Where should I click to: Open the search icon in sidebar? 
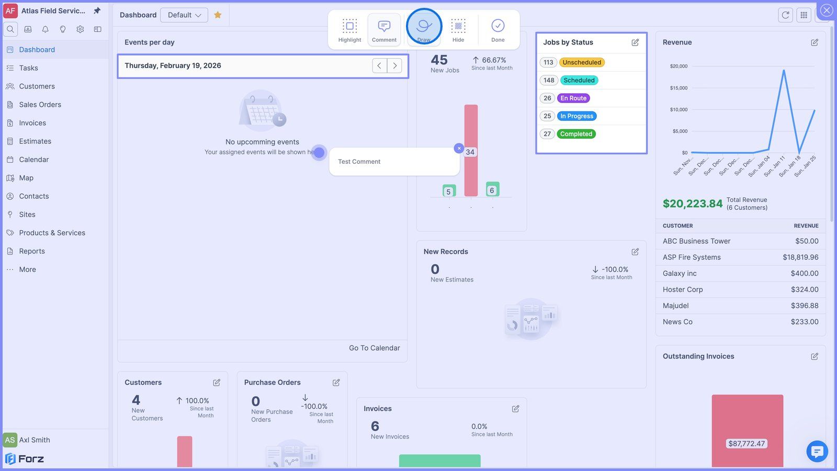10,29
